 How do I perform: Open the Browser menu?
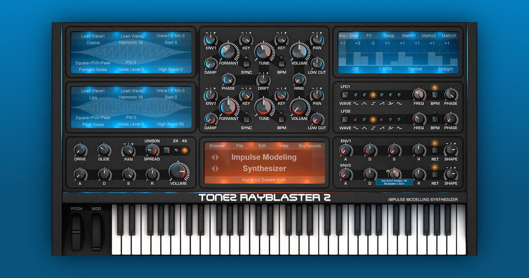click(217, 146)
